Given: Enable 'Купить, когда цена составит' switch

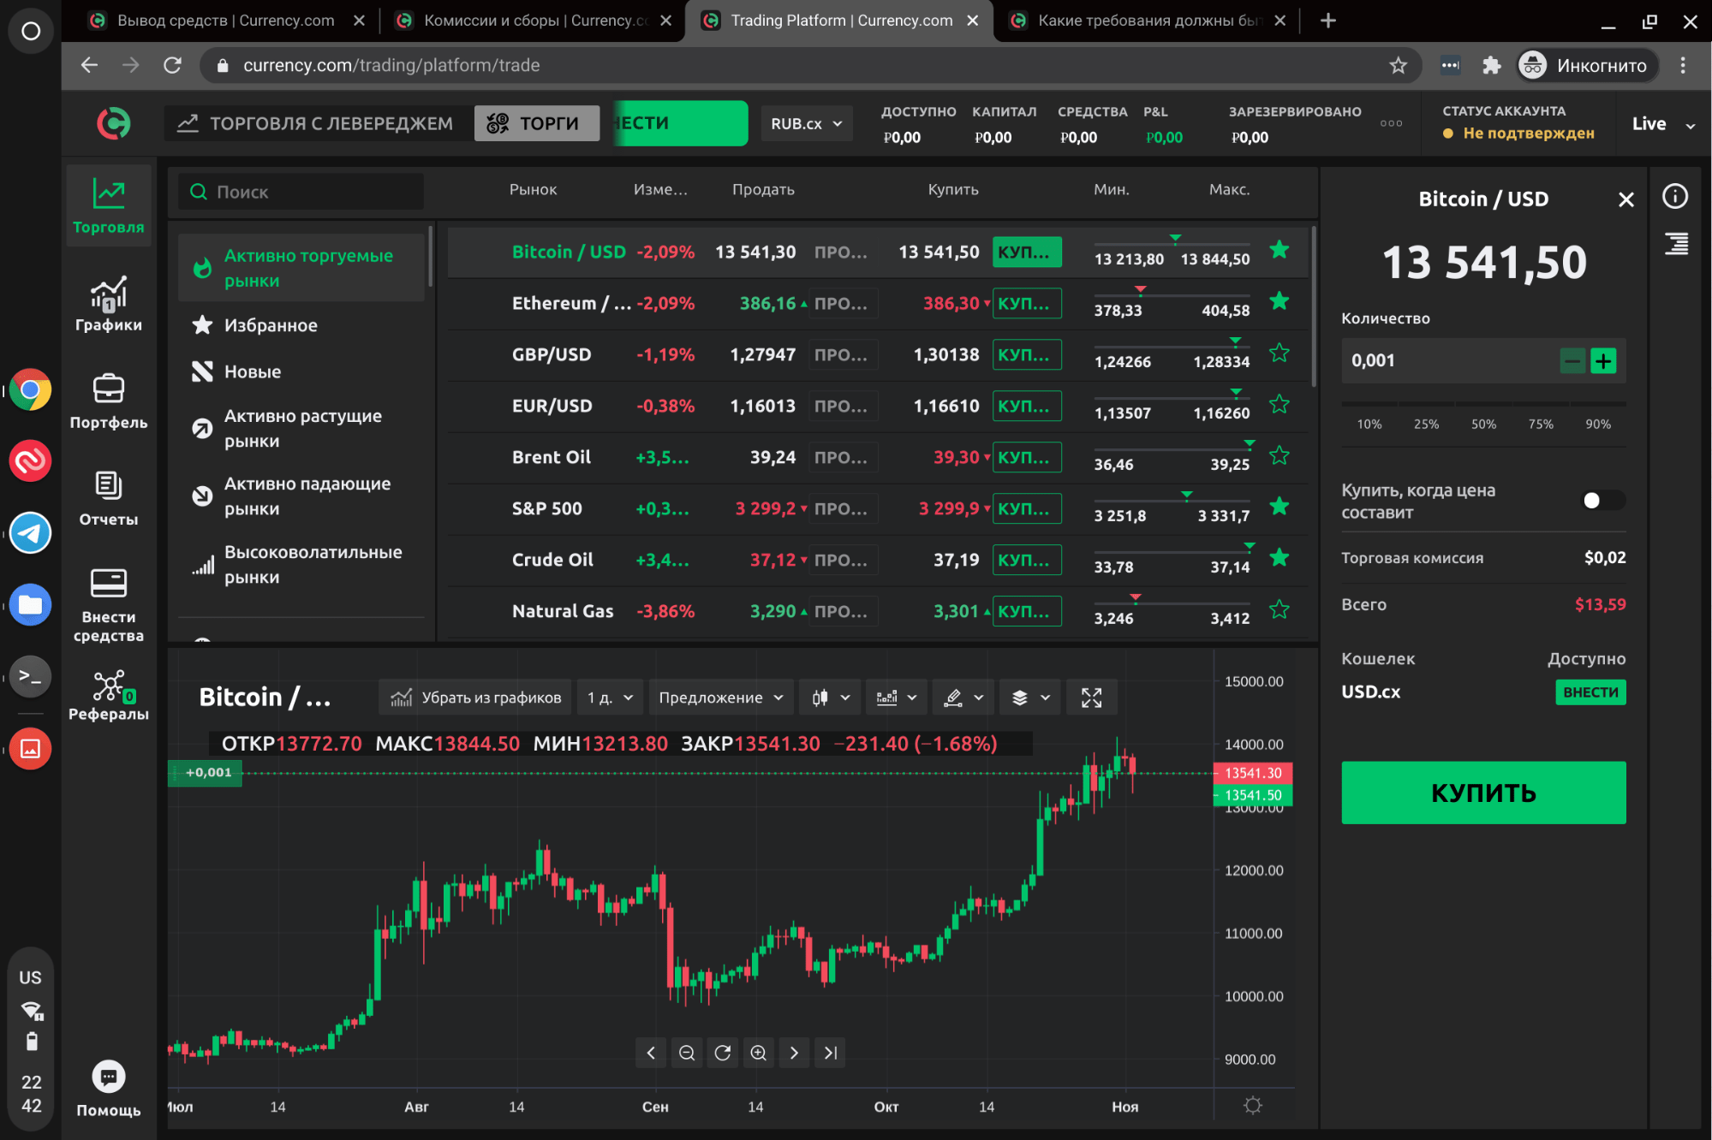Looking at the screenshot, I should pos(1602,501).
